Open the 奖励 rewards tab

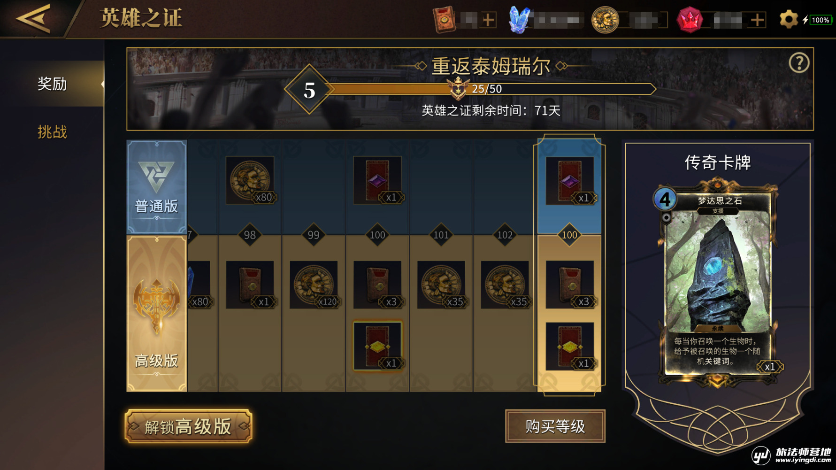tap(52, 84)
